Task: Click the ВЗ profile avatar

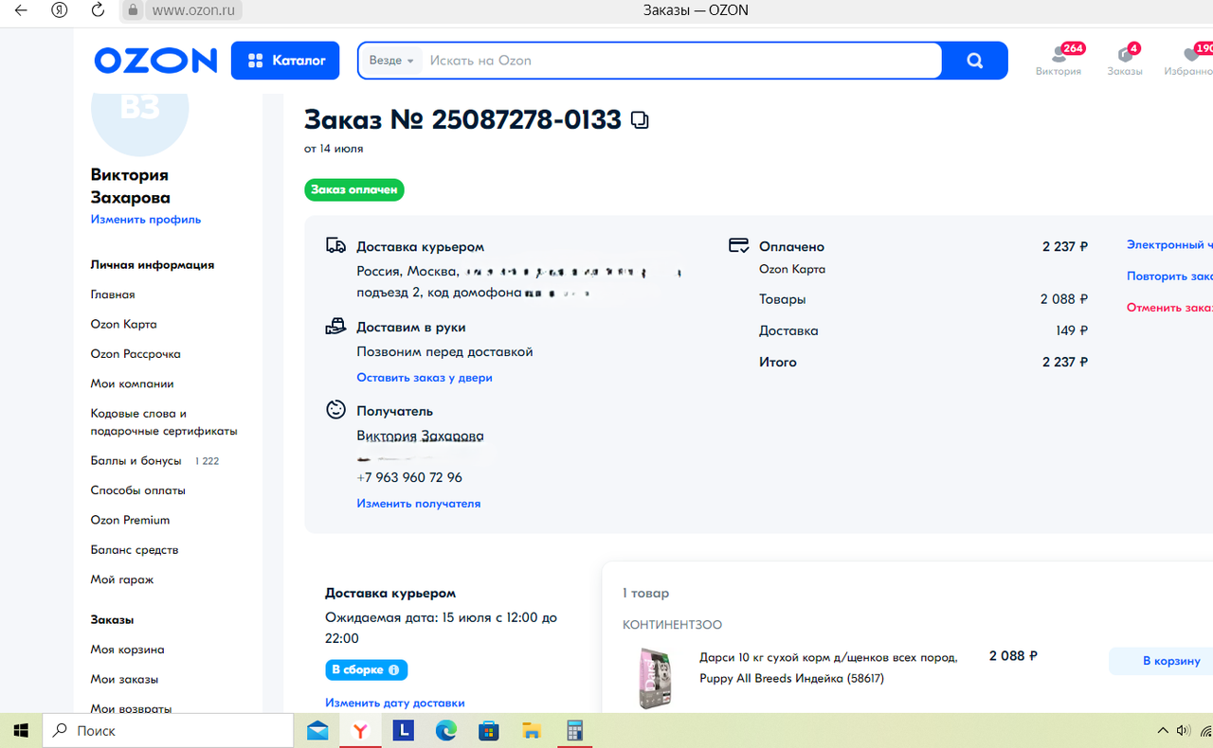Action: (140, 109)
